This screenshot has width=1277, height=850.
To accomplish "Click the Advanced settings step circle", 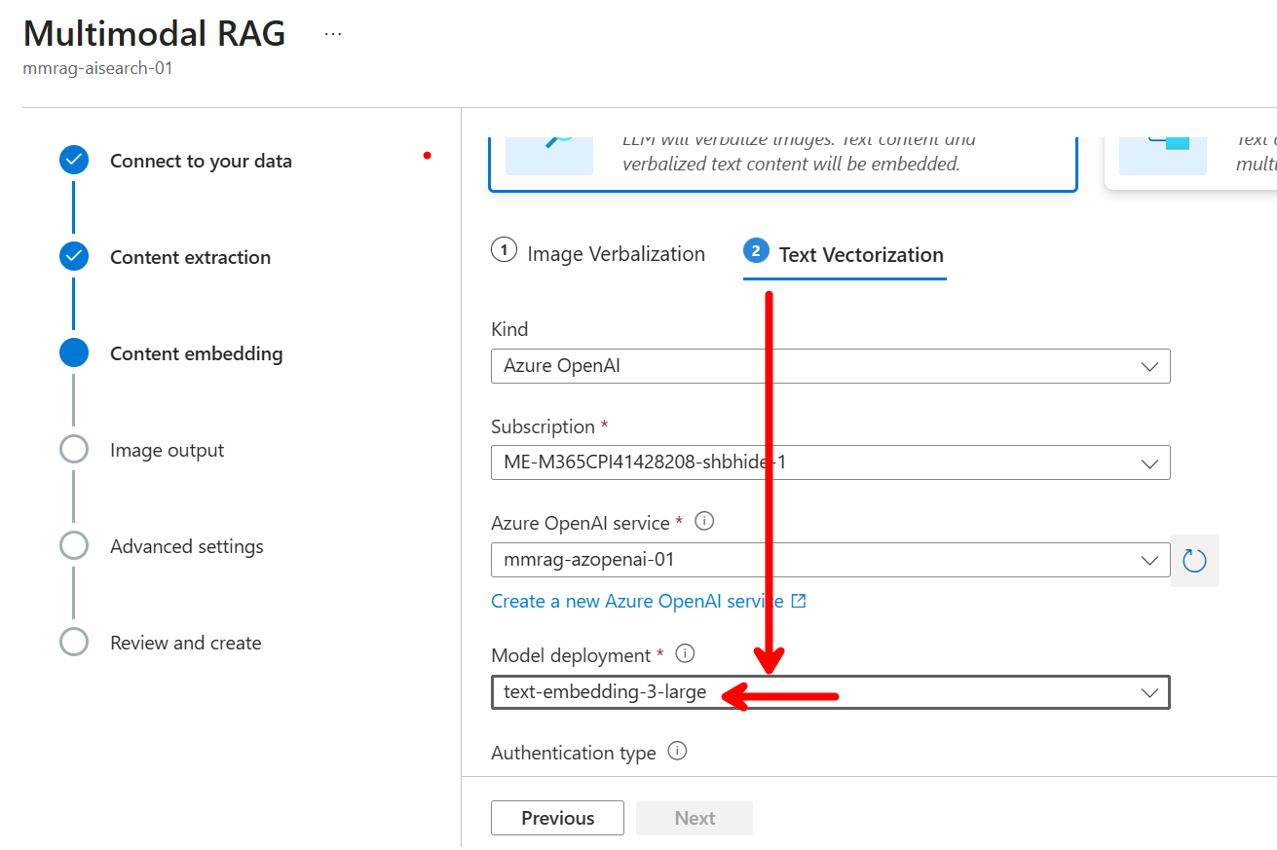I will click(74, 546).
